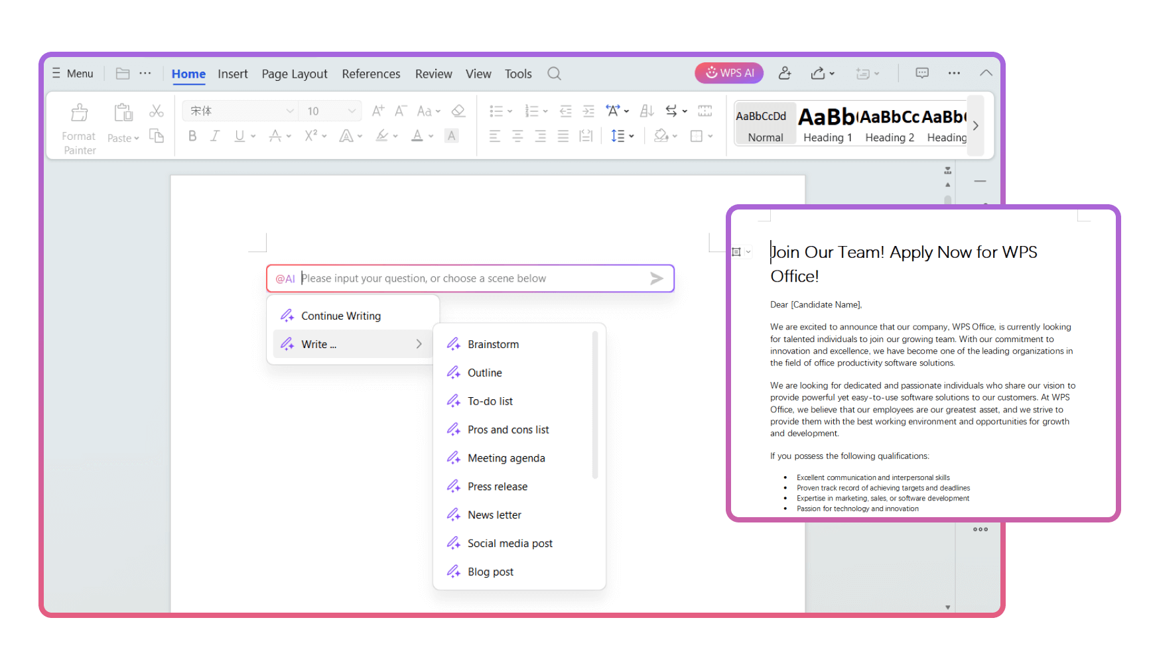Viewport: 1149px width, 671px height.
Task: Open the search magnifier icon
Action: tap(554, 74)
